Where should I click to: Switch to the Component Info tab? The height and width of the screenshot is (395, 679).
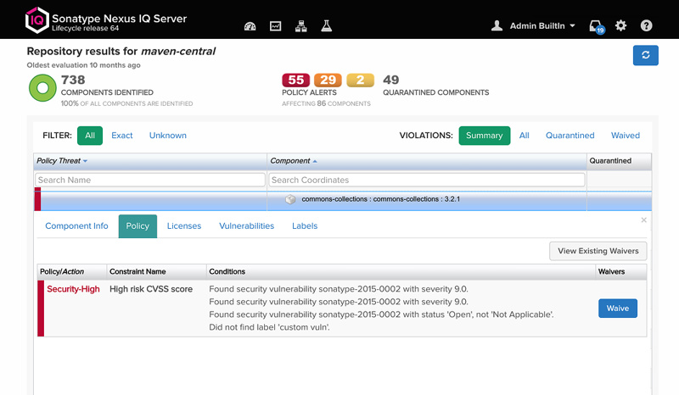tap(76, 225)
